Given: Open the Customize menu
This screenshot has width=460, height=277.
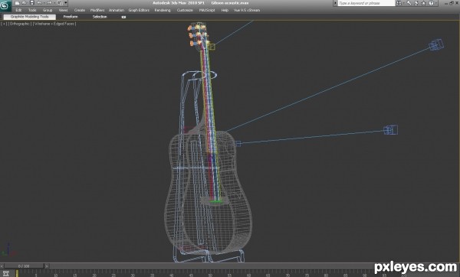Looking at the screenshot, I should (x=185, y=10).
